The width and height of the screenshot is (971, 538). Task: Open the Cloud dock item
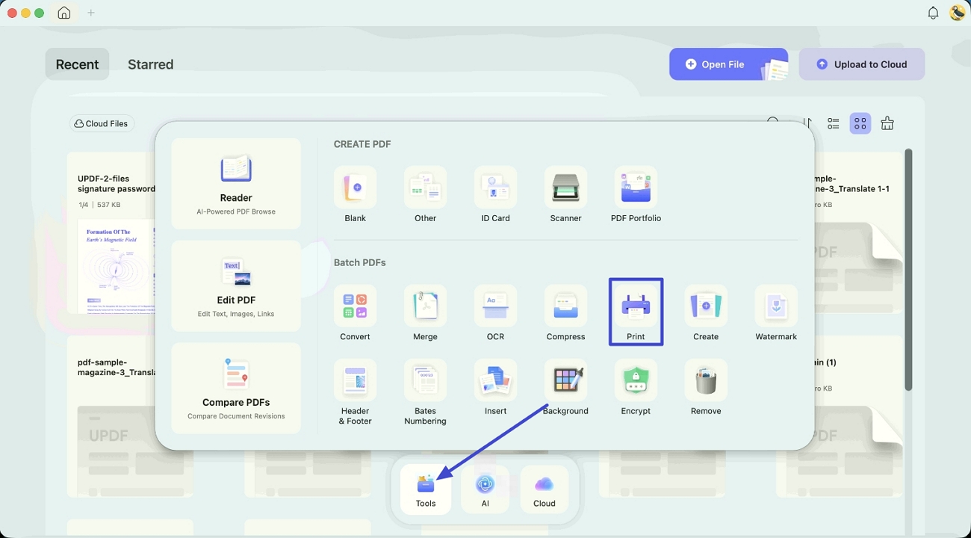click(545, 489)
